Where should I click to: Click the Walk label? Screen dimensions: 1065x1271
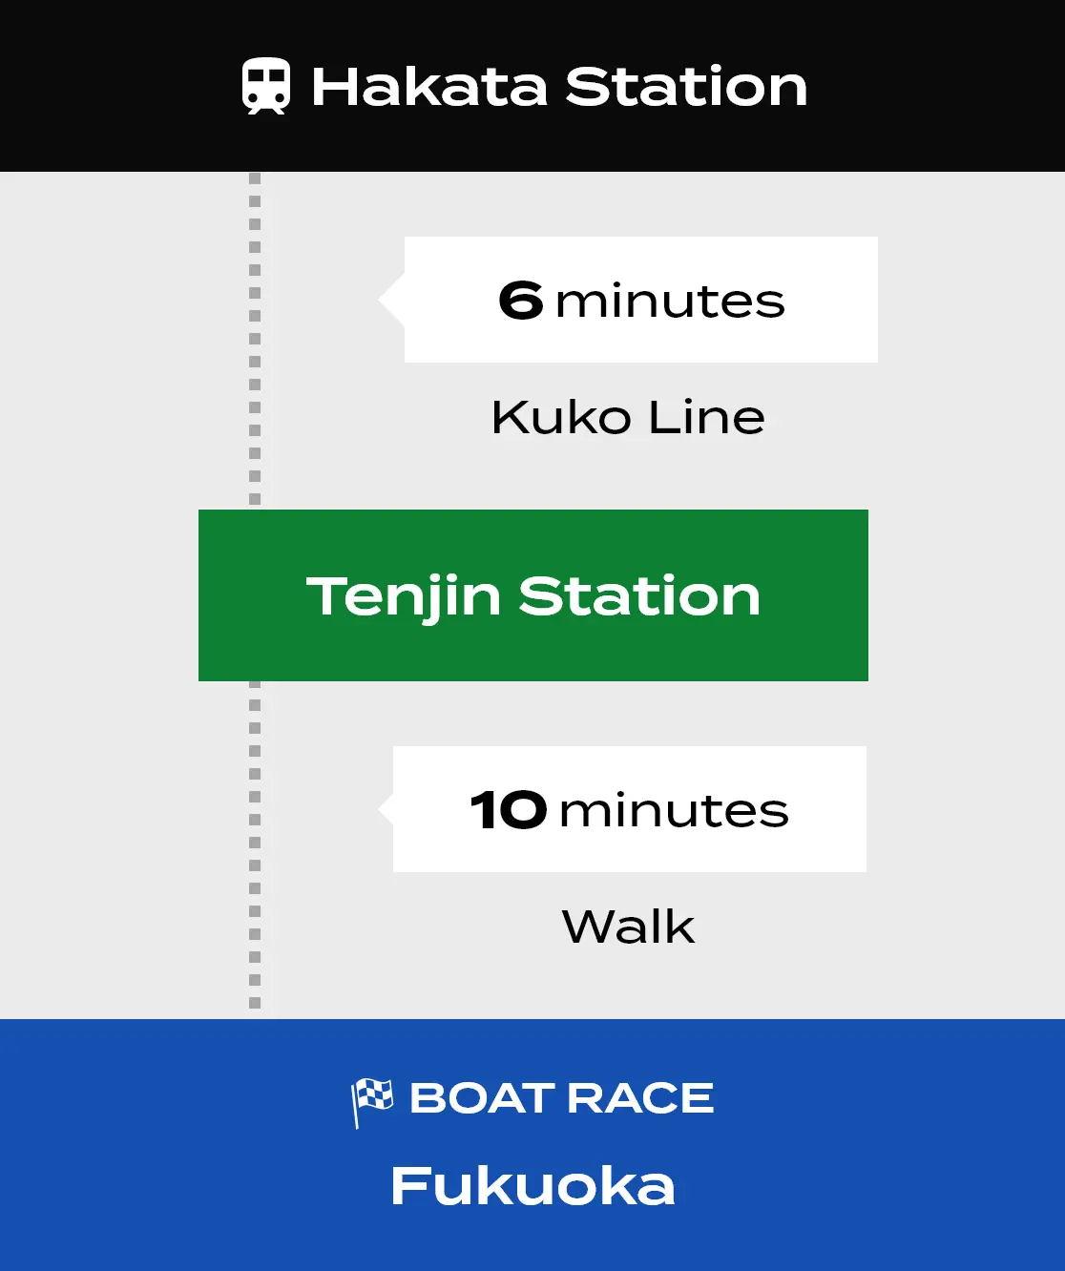pos(628,927)
